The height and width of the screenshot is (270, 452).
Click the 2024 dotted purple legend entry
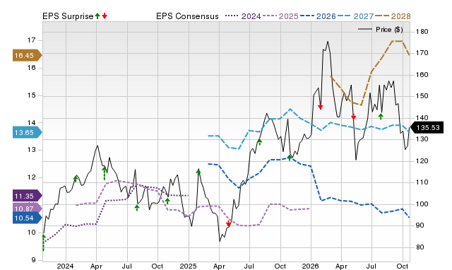pyautogui.click(x=243, y=16)
